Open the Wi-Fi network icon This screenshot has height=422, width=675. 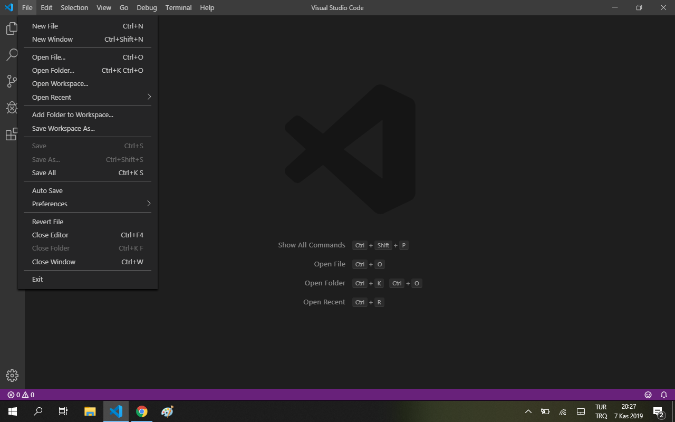pos(563,411)
